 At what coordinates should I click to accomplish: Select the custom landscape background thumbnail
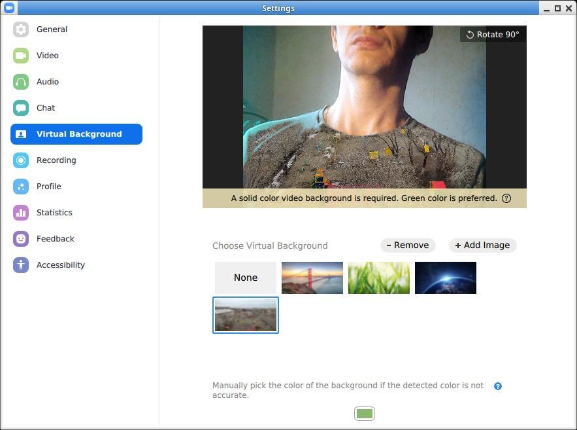click(x=246, y=315)
